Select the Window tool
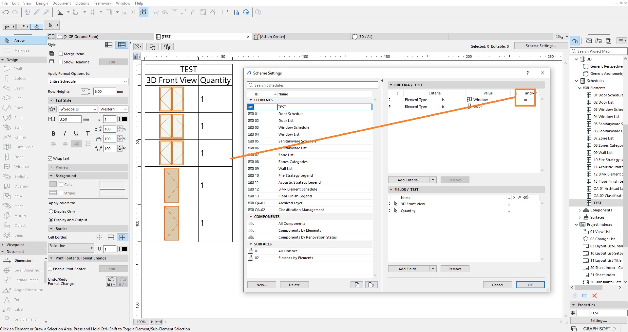Image resolution: width=628 pixels, height=332 pixels. (23, 167)
